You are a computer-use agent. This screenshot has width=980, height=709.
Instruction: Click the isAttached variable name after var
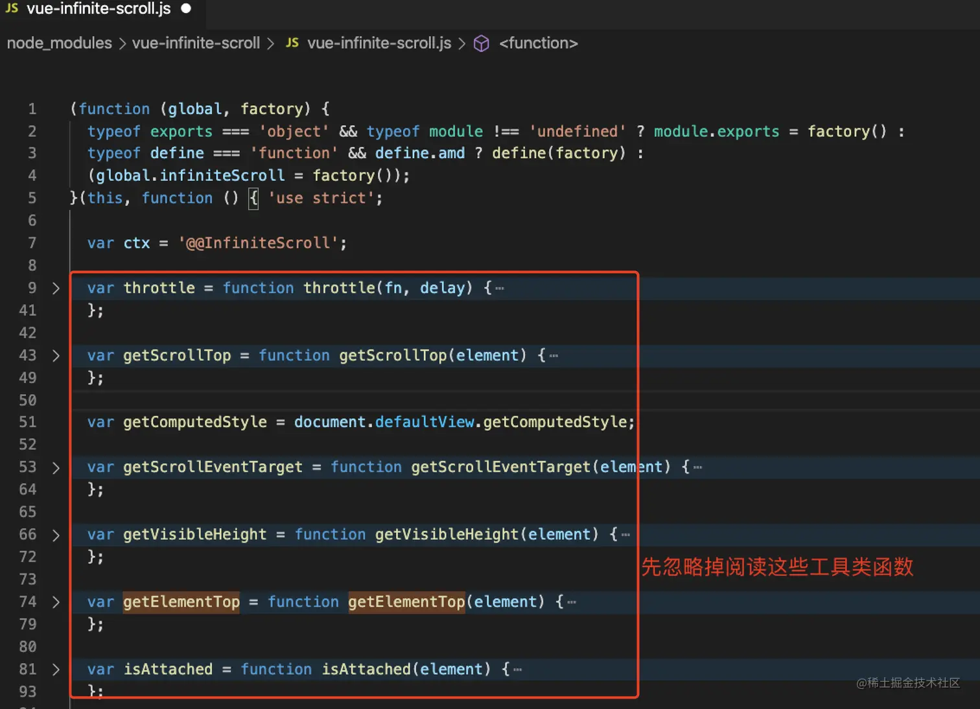pyautogui.click(x=168, y=669)
